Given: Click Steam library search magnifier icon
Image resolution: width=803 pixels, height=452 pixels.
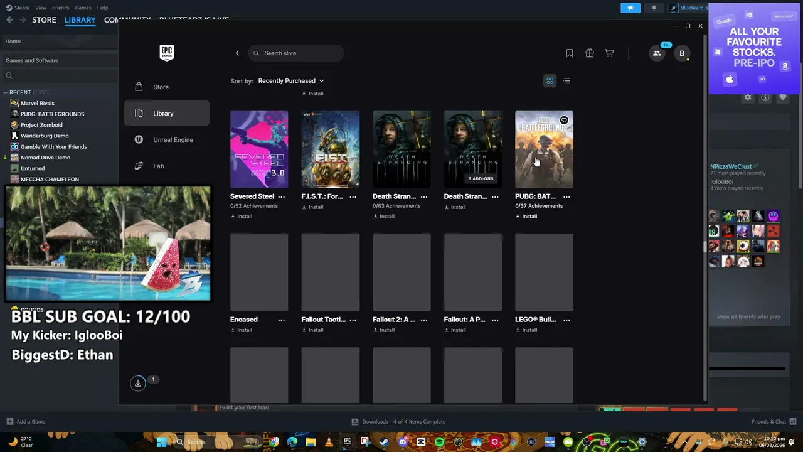Looking at the screenshot, I should pyautogui.click(x=9, y=76).
